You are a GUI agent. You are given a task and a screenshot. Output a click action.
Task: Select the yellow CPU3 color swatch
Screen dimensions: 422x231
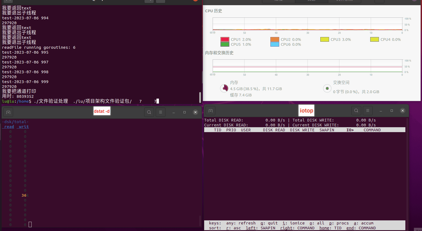pyautogui.click(x=324, y=39)
